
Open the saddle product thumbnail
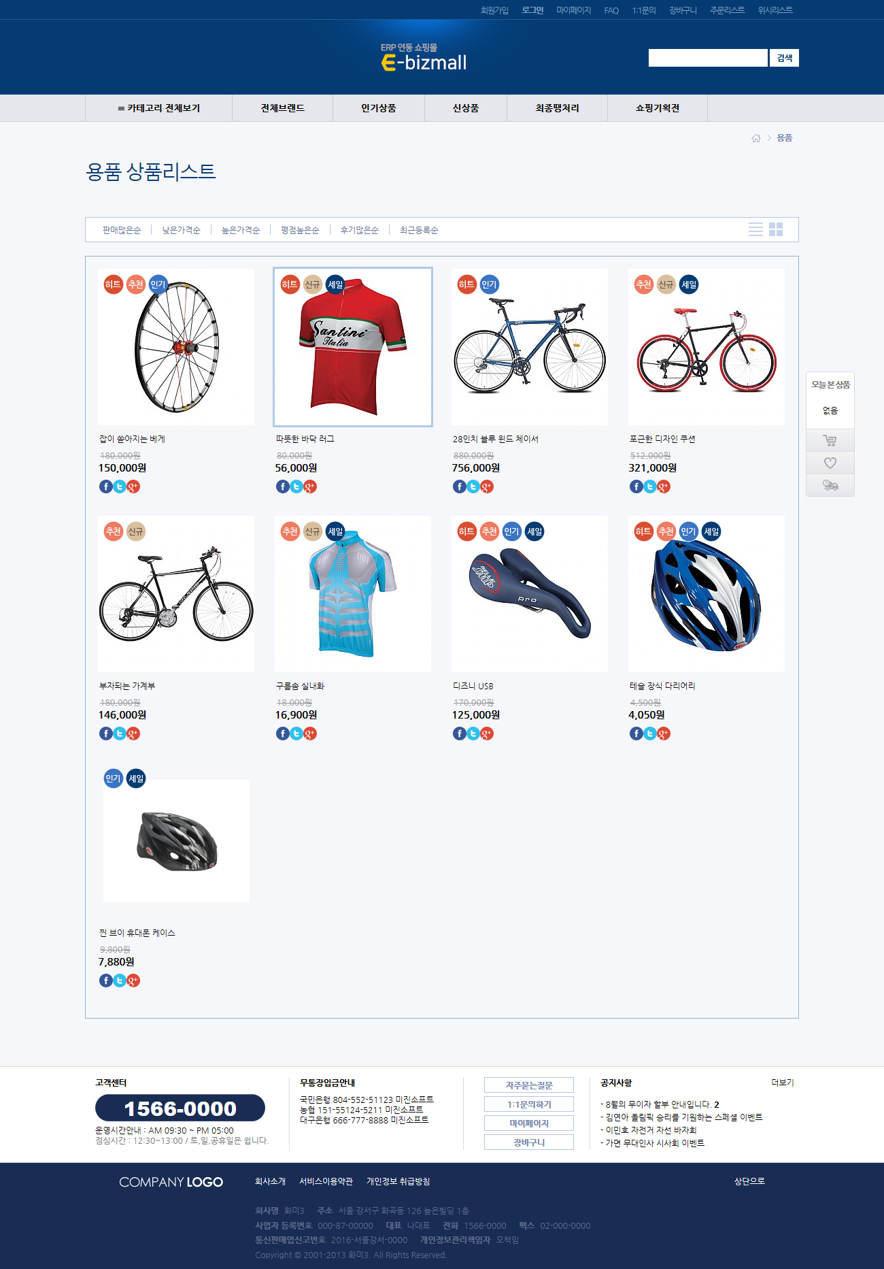(530, 594)
